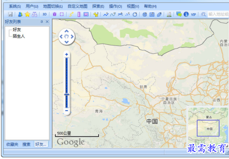Viewport: 229px width, 159px height.
Task: Click the blue framed screenshot icon
Action: click(x=86, y=14)
